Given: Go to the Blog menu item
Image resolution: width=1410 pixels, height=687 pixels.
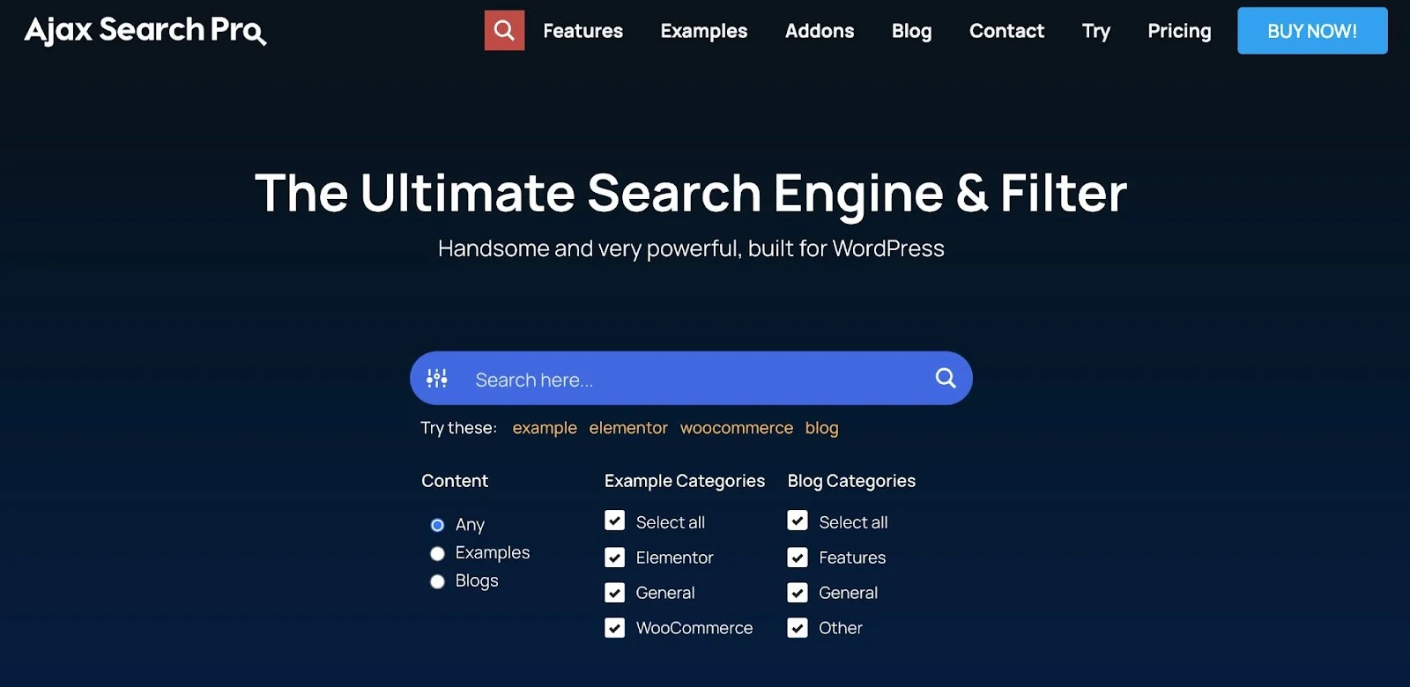Looking at the screenshot, I should coord(911,31).
